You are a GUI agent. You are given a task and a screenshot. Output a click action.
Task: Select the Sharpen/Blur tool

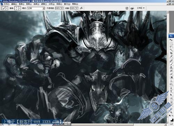[171, 81]
